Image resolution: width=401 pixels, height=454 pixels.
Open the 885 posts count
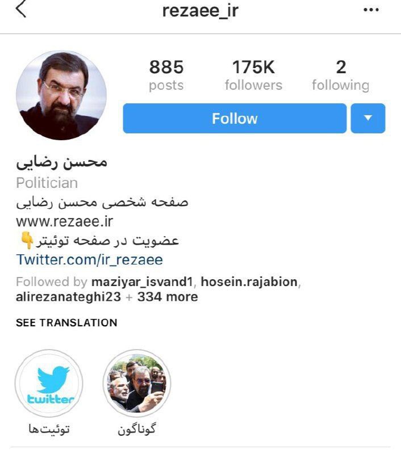coord(166,75)
